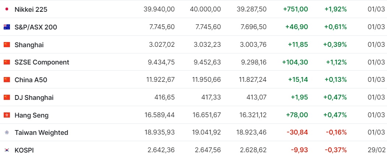Click the China flag next to China A50

(7, 80)
